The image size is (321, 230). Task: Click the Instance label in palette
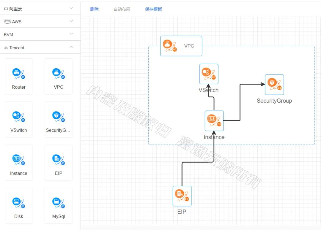[x=19, y=173]
